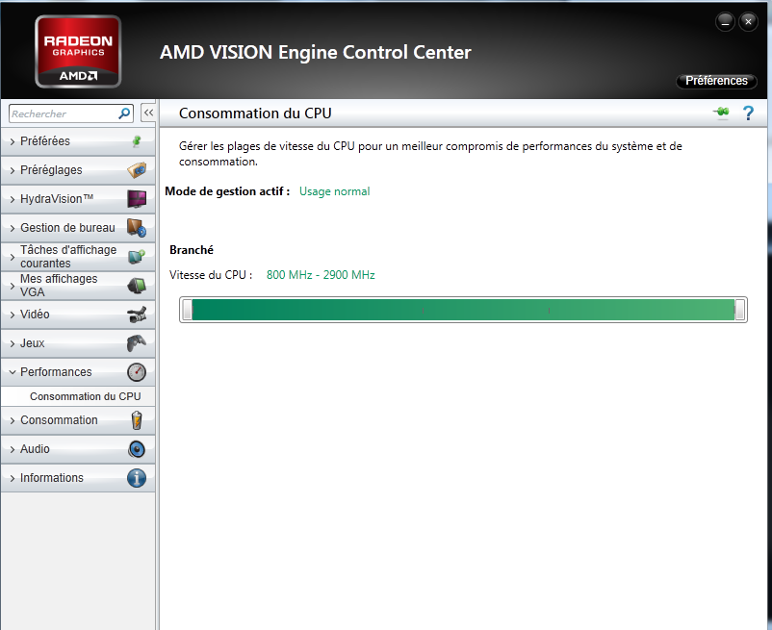Click the AMD VISION Engine Control Center title
The width and height of the screenshot is (772, 630).
[316, 52]
